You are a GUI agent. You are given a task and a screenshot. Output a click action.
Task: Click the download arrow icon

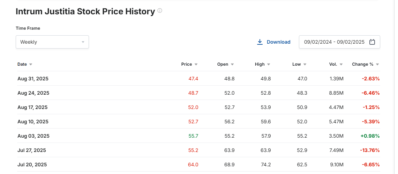(260, 42)
